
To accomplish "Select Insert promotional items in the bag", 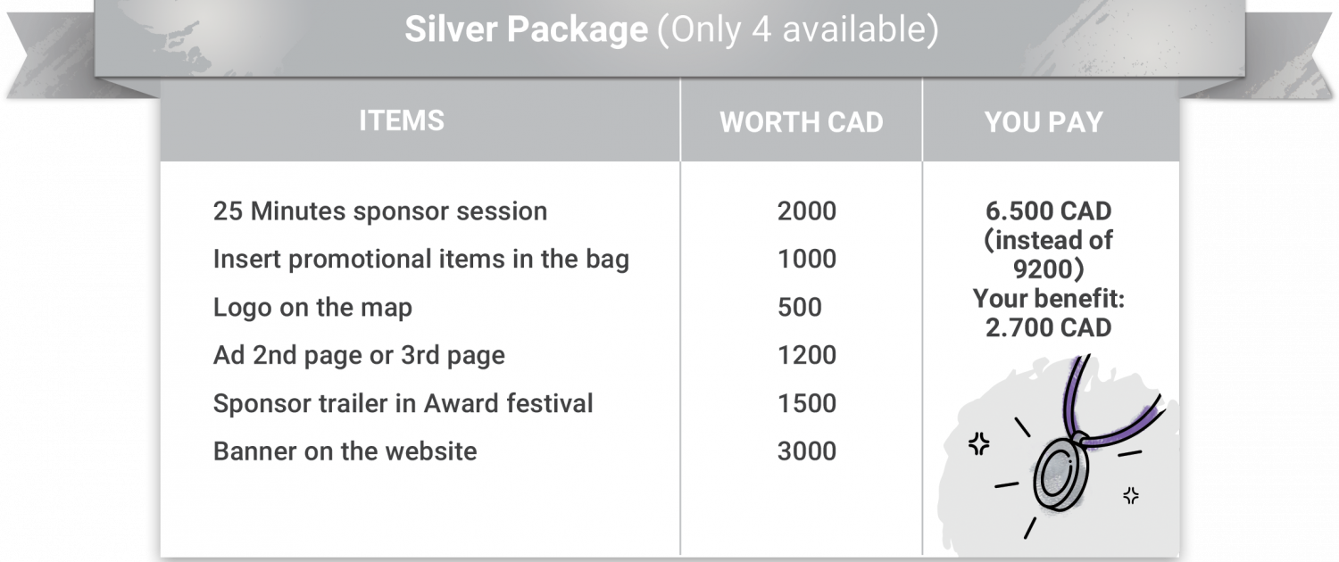I will 421,260.
